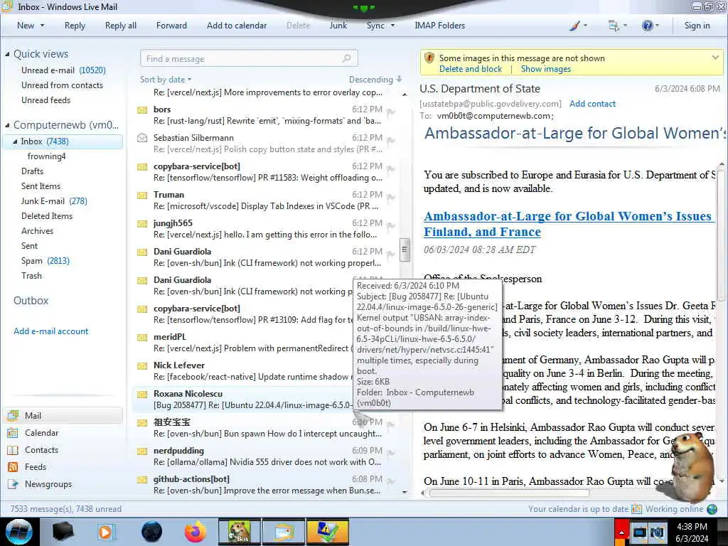Switch to Windows Live Mail taskbar button
Image resolution: width=728 pixels, height=546 pixels.
tap(284, 532)
